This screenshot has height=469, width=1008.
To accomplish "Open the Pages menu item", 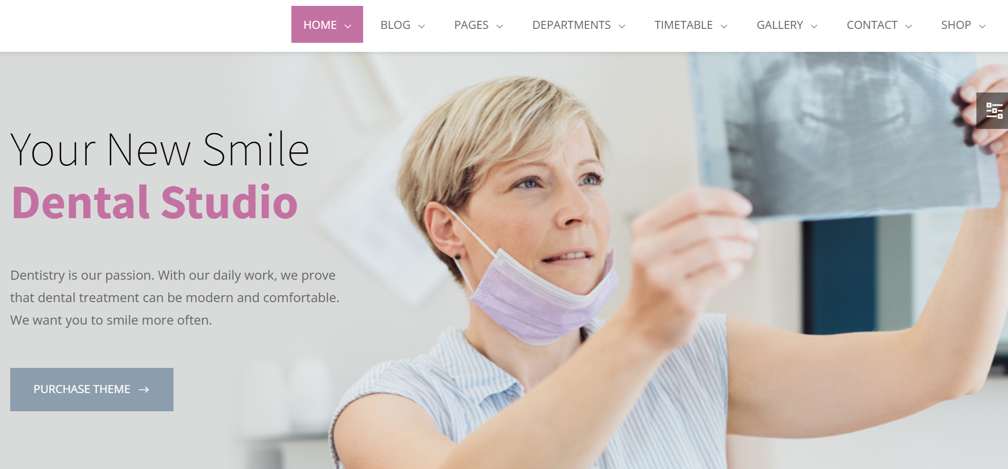I will point(479,25).
